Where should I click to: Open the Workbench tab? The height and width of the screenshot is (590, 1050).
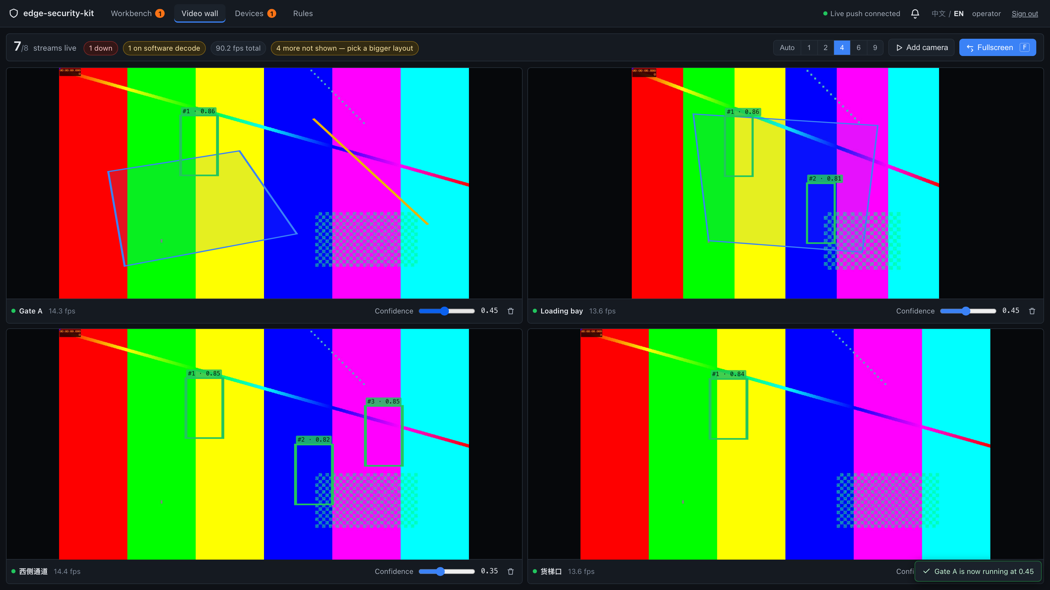(137, 13)
